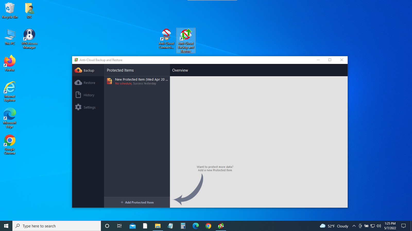Click the History document icon
The image size is (412, 231).
point(78,95)
